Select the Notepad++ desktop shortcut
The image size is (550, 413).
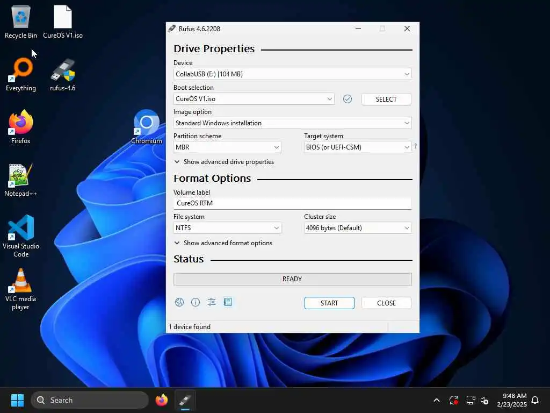[x=21, y=180]
